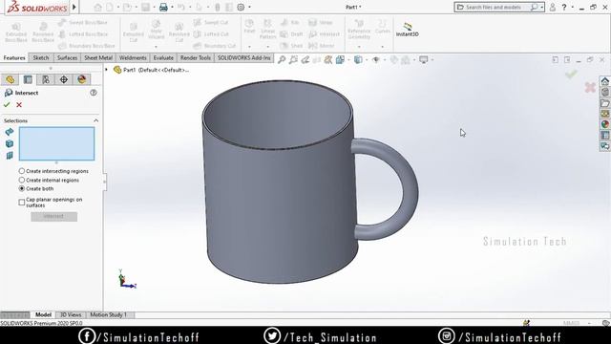The width and height of the screenshot is (611, 344).
Task: Switch to the Surfaces tab
Action: [x=67, y=57]
